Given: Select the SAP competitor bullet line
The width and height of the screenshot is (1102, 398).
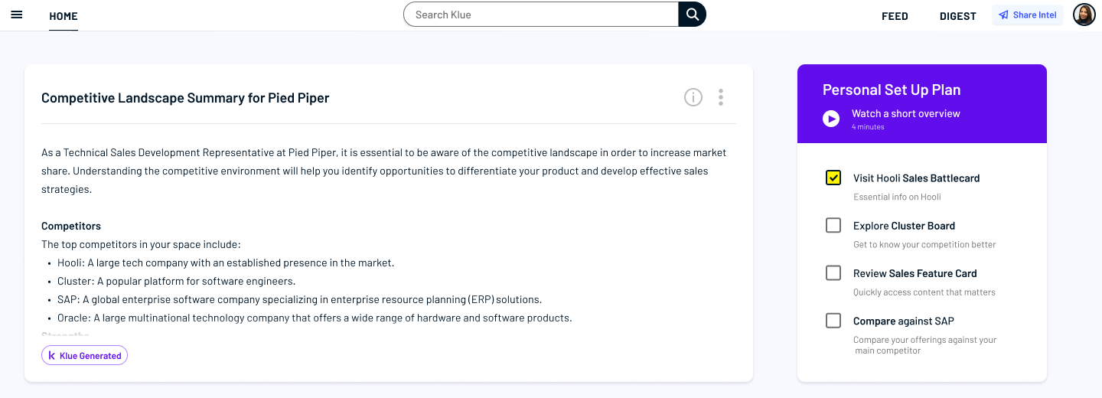Looking at the screenshot, I should [299, 299].
